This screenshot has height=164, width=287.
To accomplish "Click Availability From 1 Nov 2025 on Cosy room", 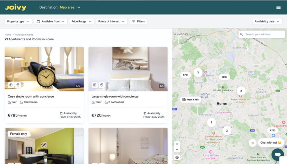I will (70, 115).
